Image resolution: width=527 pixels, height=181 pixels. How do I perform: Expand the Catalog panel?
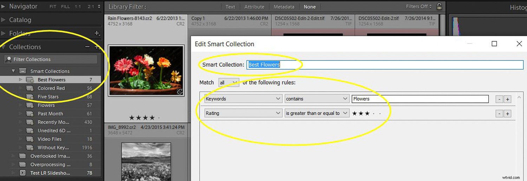pos(3,20)
